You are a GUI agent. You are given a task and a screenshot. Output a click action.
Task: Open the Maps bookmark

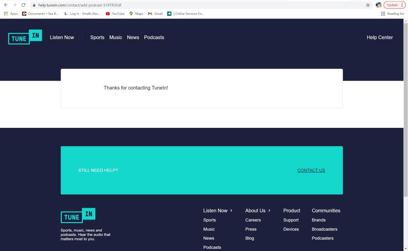point(136,14)
